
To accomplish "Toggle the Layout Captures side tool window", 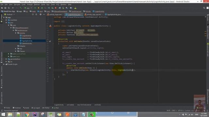I will 1,98.
